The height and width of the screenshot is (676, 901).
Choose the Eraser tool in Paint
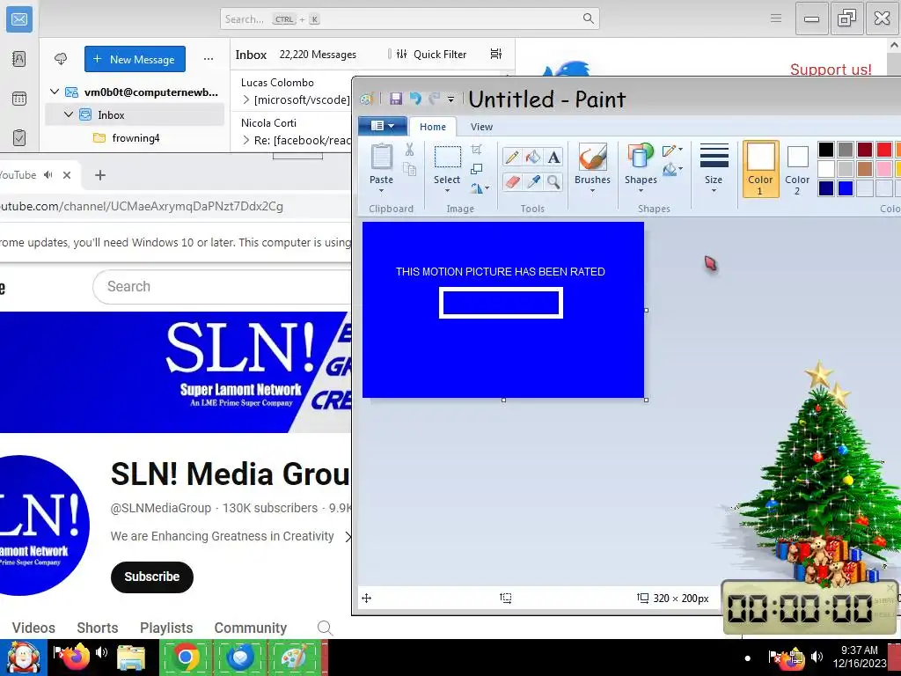pyautogui.click(x=511, y=181)
